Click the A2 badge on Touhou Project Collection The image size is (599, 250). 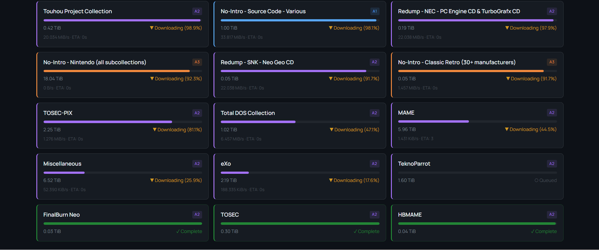click(197, 11)
